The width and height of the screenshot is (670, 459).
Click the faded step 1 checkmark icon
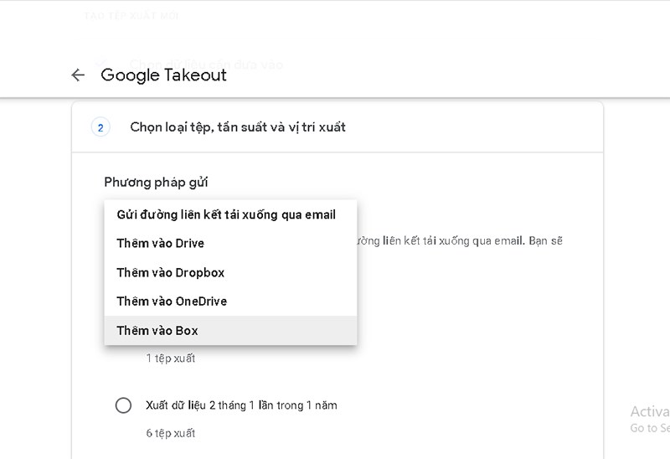click(x=100, y=64)
